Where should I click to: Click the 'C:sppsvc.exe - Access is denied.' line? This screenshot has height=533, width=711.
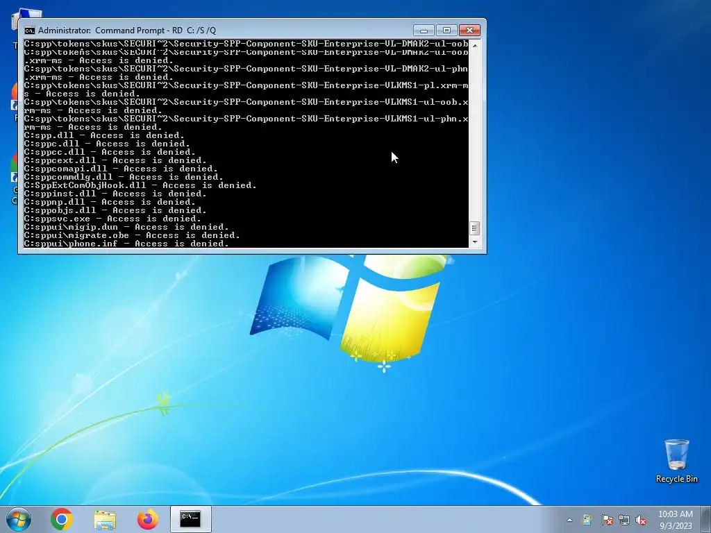(112, 219)
